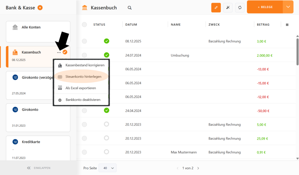
Task: Open the three-dot menu on Kassenbuch
Action: (x=59, y=52)
